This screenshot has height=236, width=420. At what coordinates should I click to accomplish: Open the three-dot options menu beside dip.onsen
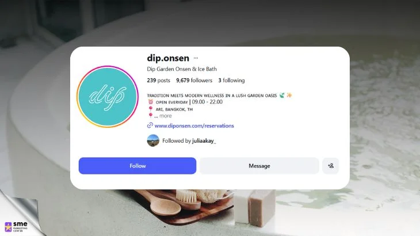(196, 58)
